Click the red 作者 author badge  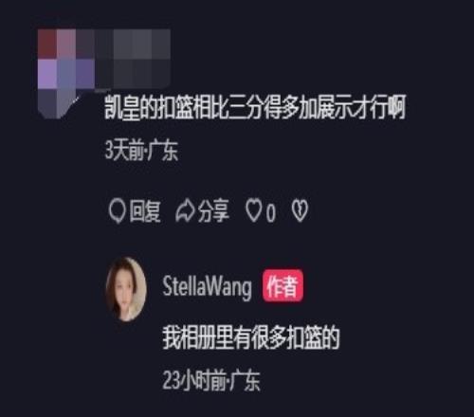pyautogui.click(x=283, y=286)
